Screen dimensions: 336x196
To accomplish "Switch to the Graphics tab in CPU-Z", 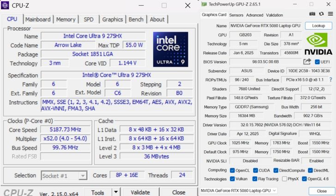I will [x=113, y=19].
